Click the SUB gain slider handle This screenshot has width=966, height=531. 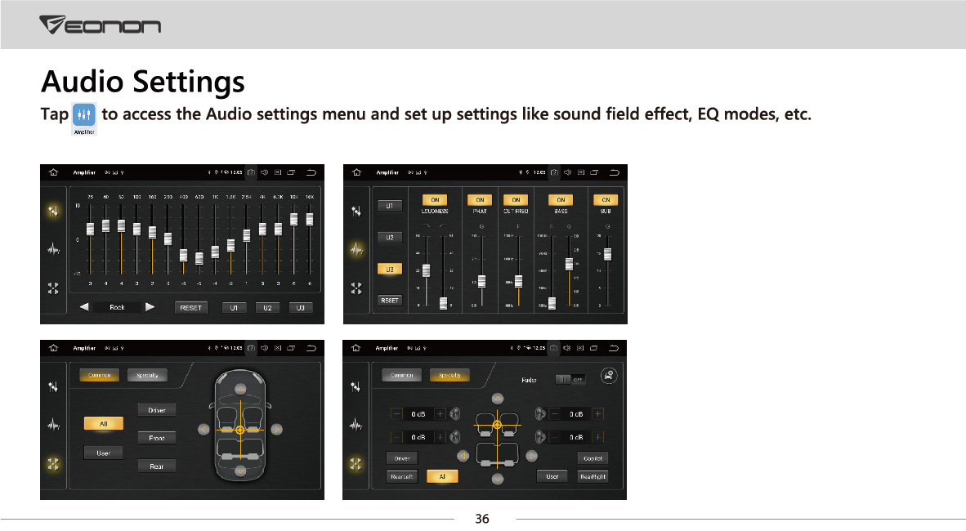607,254
